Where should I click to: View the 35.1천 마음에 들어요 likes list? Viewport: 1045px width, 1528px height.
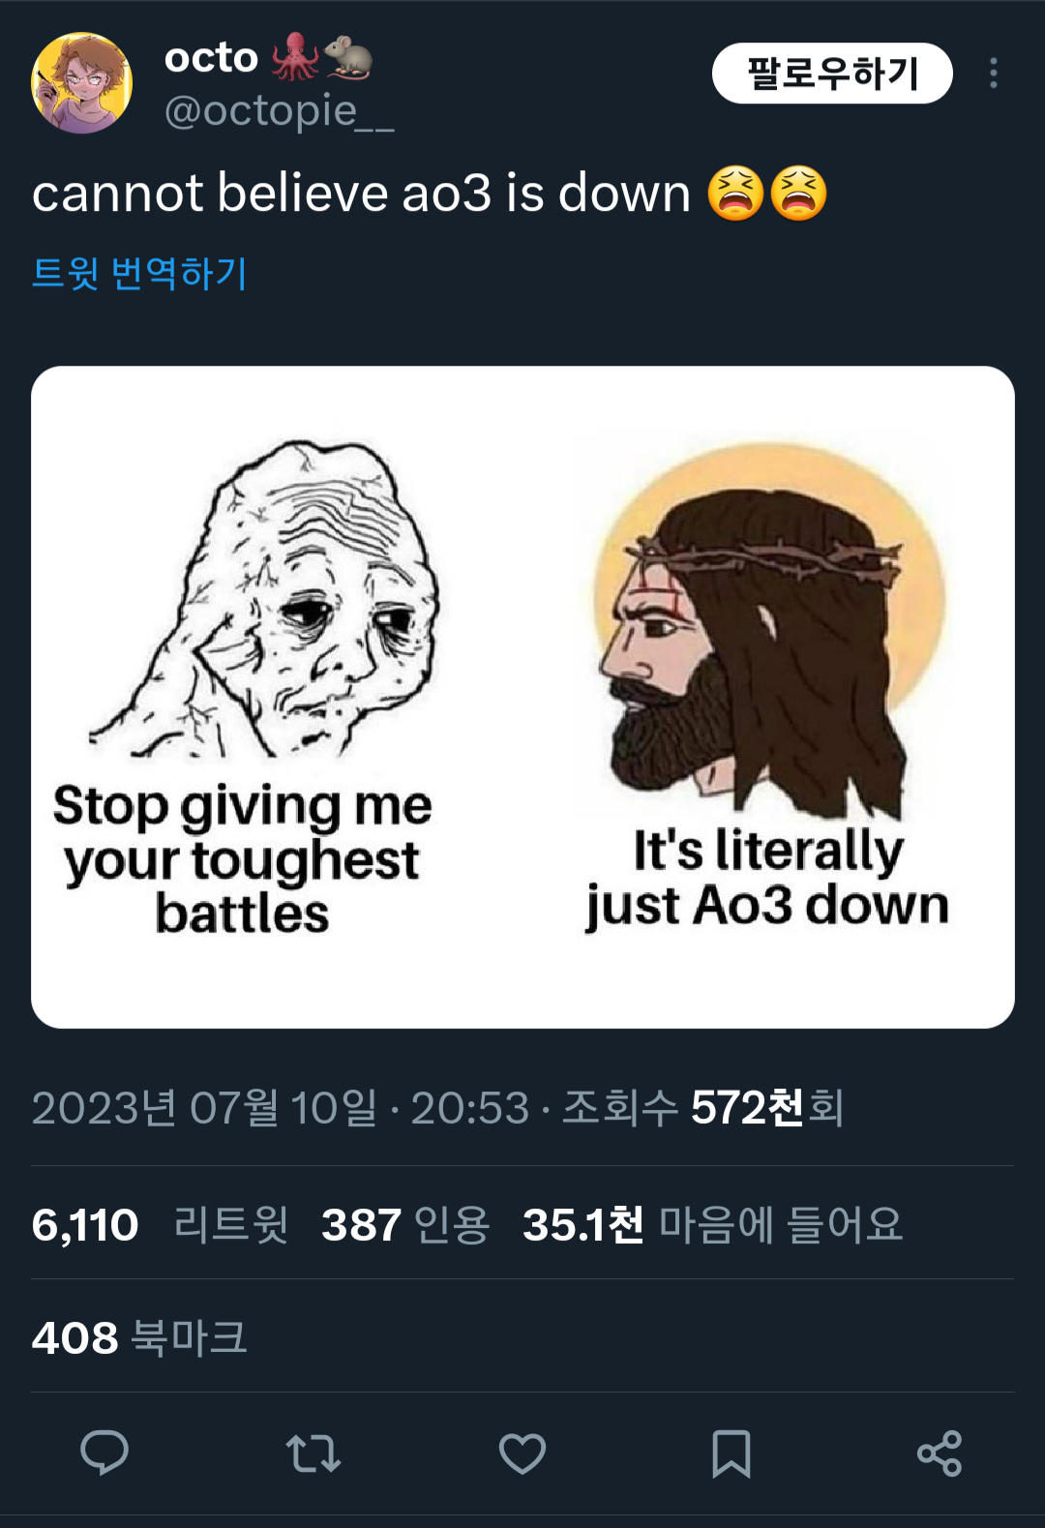713,1225
